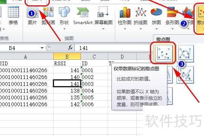Select scatter chart with markers only
This screenshot has height=136, width=204.
pyautogui.click(x=164, y=53)
